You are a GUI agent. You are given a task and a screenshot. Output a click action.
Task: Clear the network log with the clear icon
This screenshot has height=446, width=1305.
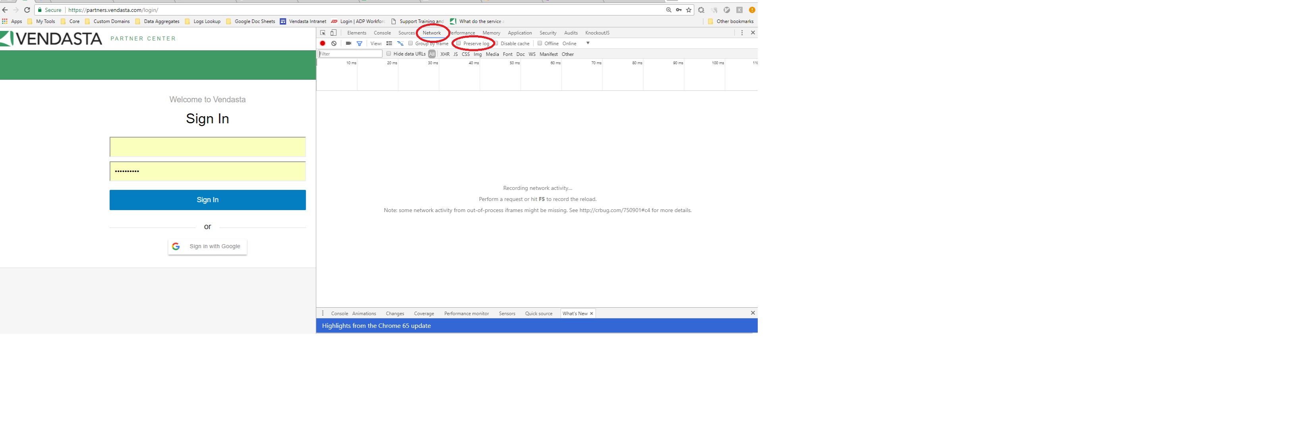[334, 44]
